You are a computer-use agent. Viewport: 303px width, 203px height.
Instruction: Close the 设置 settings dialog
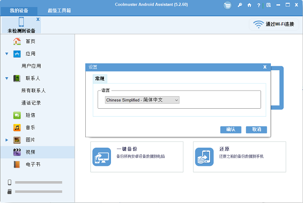click(x=265, y=67)
